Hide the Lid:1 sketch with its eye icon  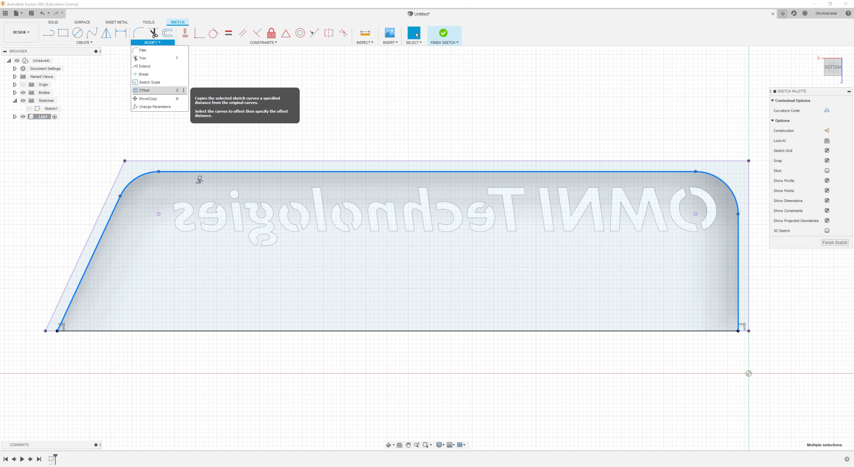pos(23,116)
